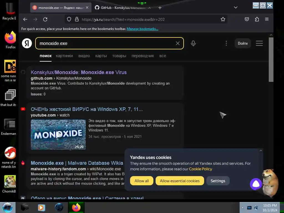Open the ОЧЕНЬ жестокий ВИРУС YouTube result
The width and height of the screenshot is (284, 213).
pyautogui.click(x=87, y=109)
